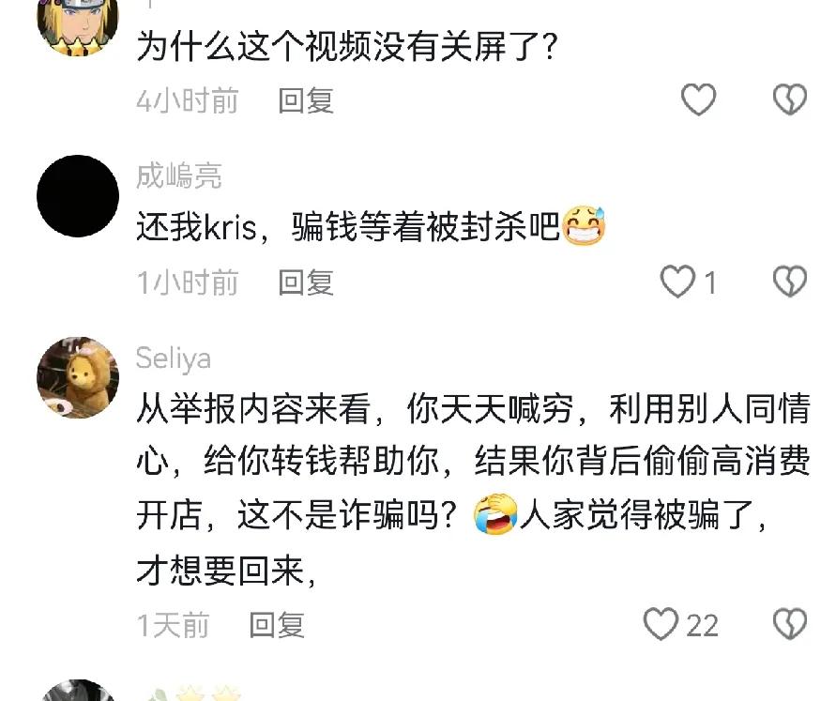Open username Seliya profile link
The image size is (836, 701).
click(x=174, y=358)
